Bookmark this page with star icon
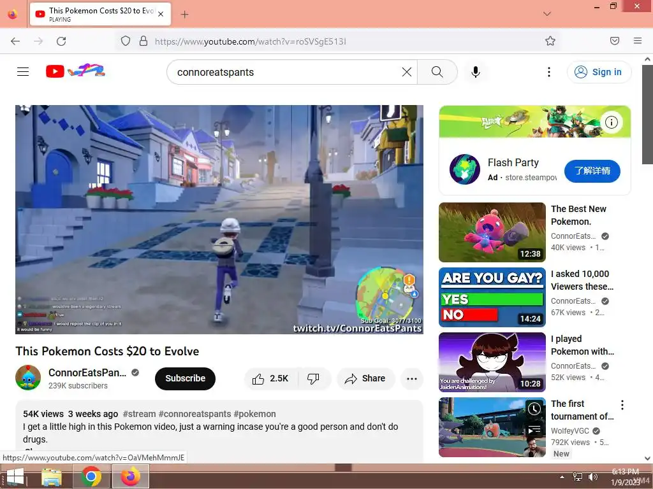 [550, 41]
